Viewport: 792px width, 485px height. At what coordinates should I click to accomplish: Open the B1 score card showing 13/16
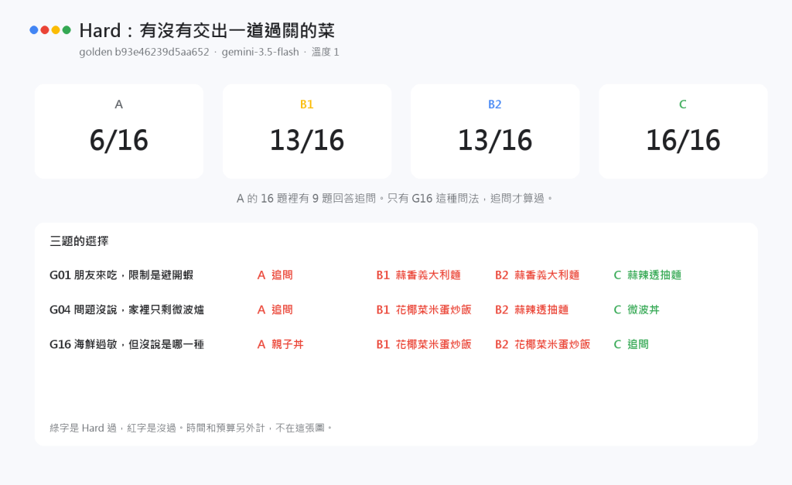307,131
